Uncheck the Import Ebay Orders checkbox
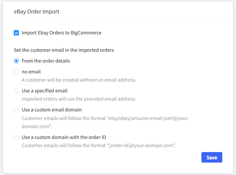This screenshot has width=236, height=175. coord(16,33)
